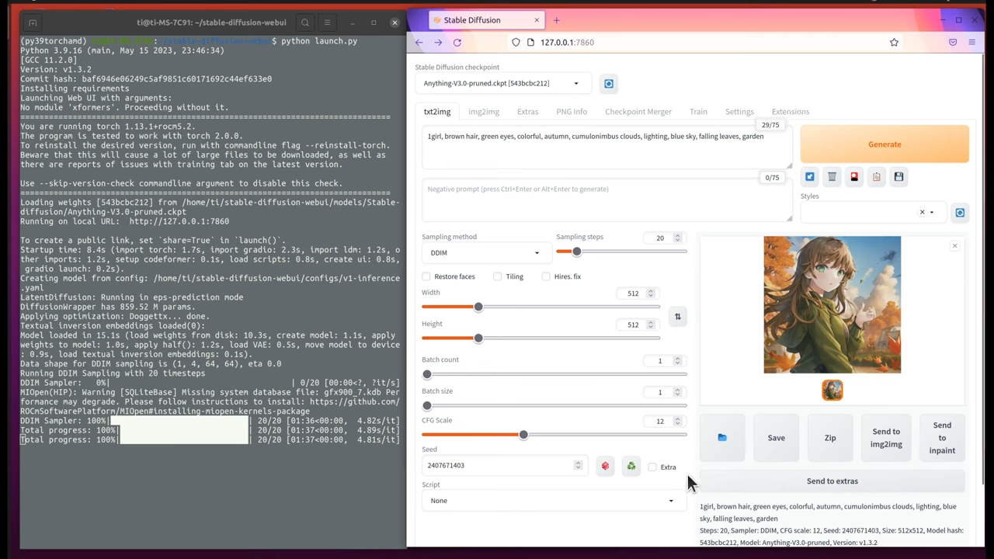Reload the browser page
The height and width of the screenshot is (559, 994).
[457, 43]
